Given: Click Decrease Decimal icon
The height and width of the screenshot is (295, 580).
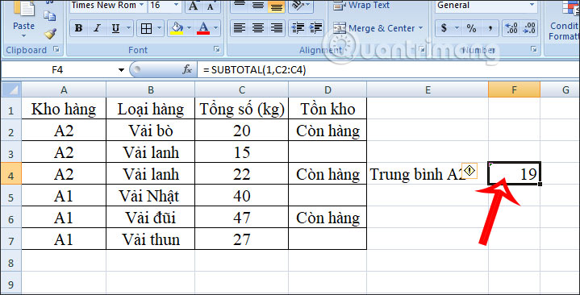Looking at the screenshot, I should 529,28.
